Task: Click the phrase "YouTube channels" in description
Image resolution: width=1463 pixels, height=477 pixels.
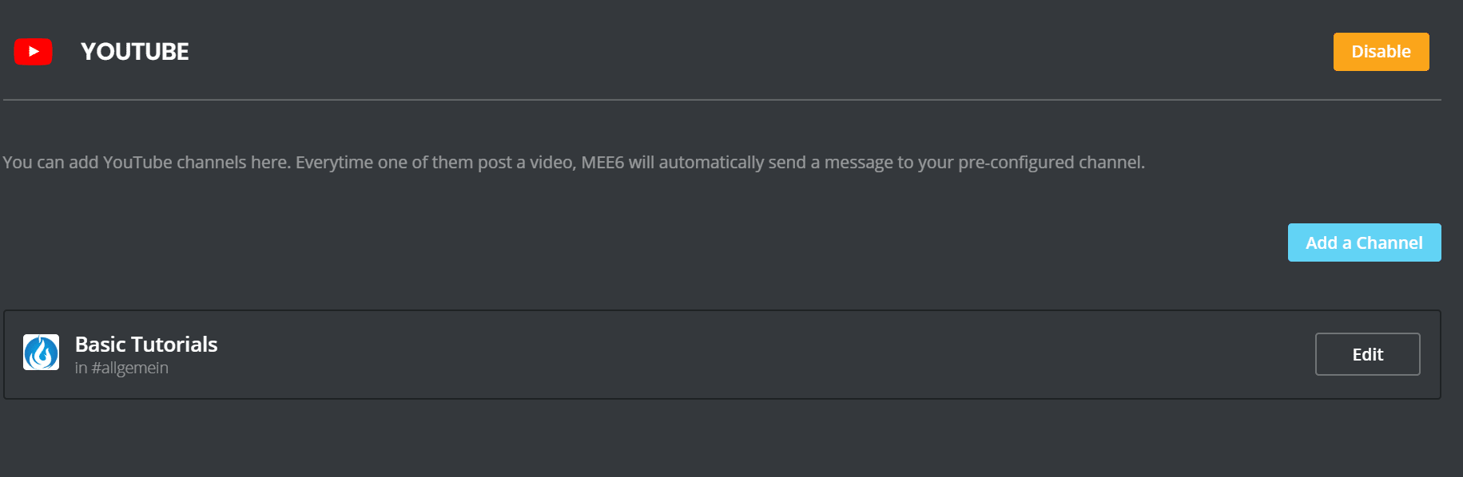Action: [x=174, y=163]
